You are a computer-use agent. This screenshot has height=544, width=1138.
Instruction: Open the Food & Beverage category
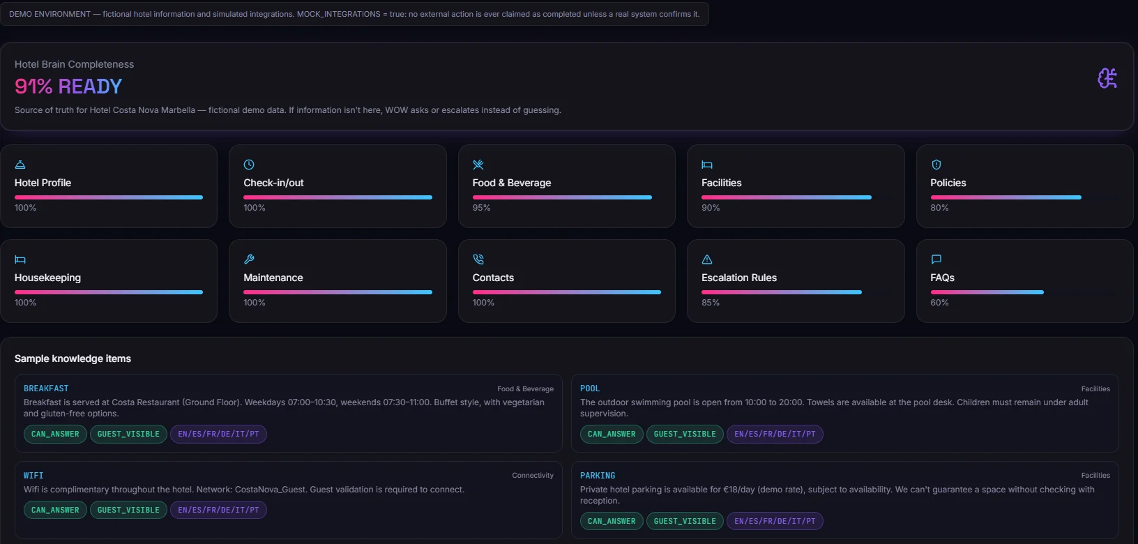coord(567,186)
